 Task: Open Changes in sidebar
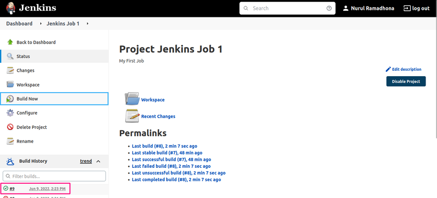point(25,70)
